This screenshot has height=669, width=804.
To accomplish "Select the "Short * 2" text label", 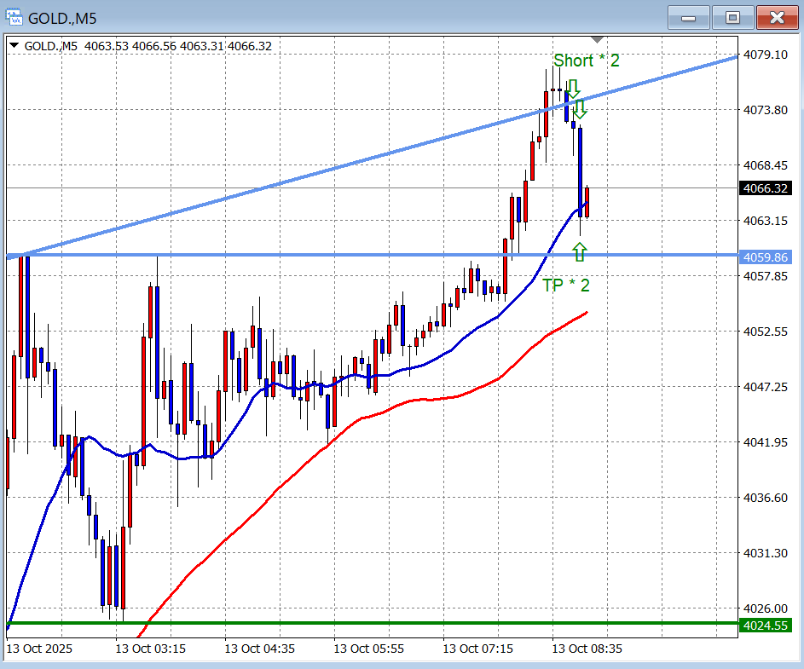I will (x=587, y=61).
